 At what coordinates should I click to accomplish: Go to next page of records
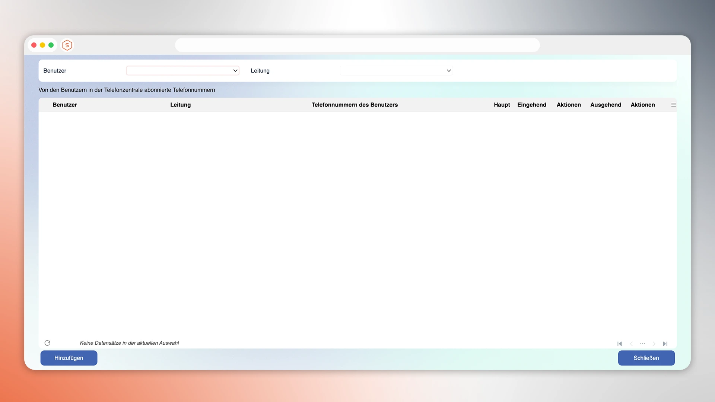654,344
